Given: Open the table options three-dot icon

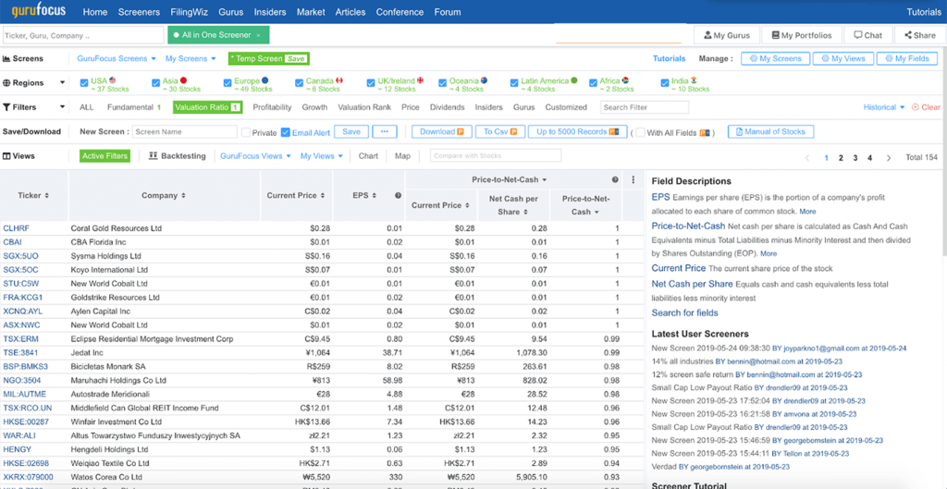Looking at the screenshot, I should click(x=633, y=179).
